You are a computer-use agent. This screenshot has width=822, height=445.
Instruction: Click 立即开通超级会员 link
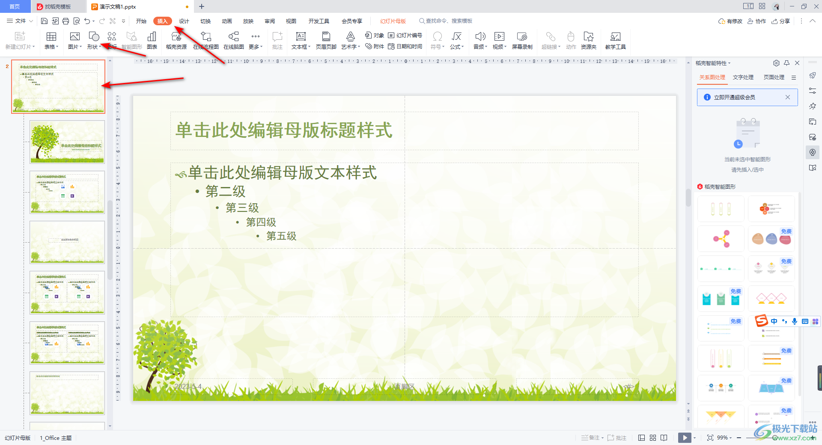[x=735, y=98]
